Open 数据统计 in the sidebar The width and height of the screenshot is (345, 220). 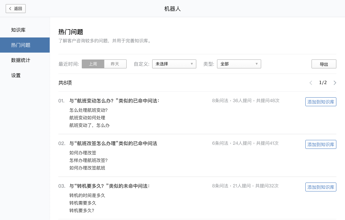click(x=21, y=60)
